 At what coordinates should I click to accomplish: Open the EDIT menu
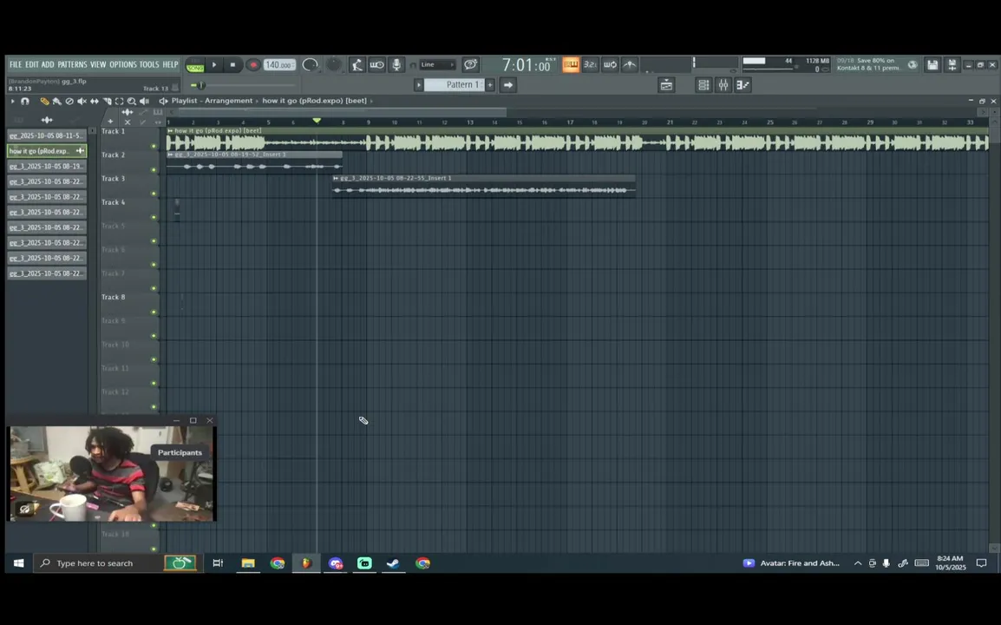tap(31, 64)
